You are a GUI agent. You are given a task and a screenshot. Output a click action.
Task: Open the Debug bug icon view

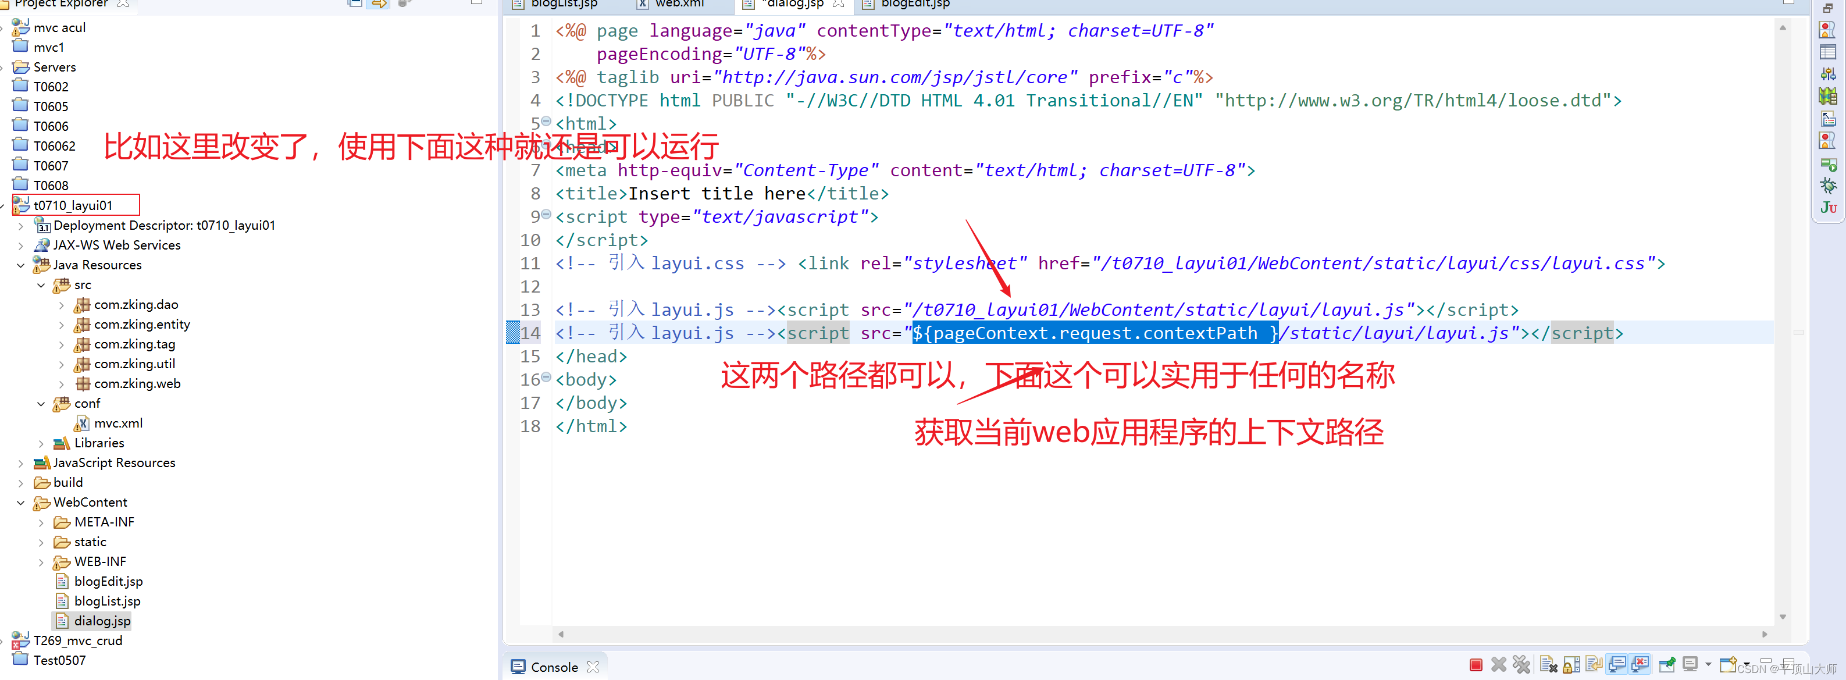coord(1828,186)
